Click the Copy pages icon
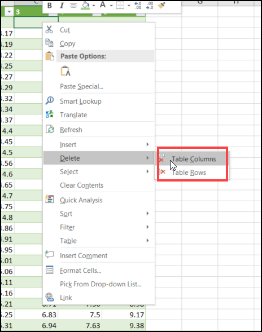The width and height of the screenshot is (262, 332). [x=49, y=43]
